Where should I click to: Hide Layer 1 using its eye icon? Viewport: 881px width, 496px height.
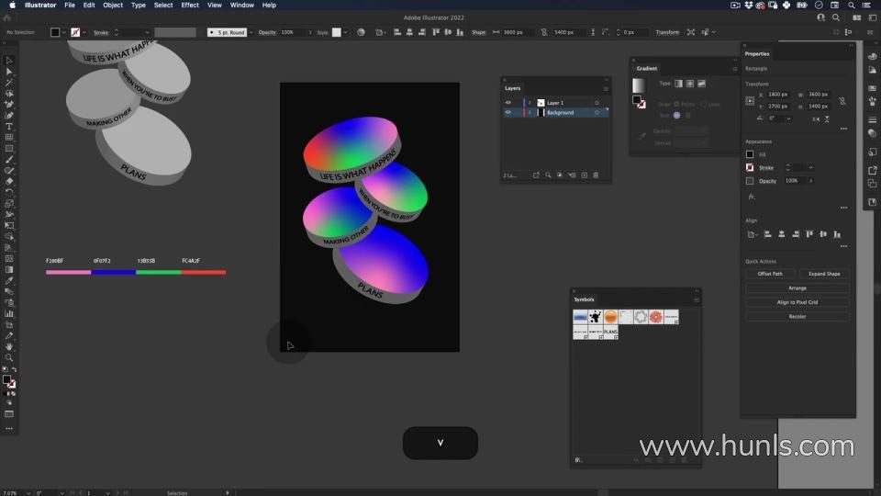pos(508,103)
